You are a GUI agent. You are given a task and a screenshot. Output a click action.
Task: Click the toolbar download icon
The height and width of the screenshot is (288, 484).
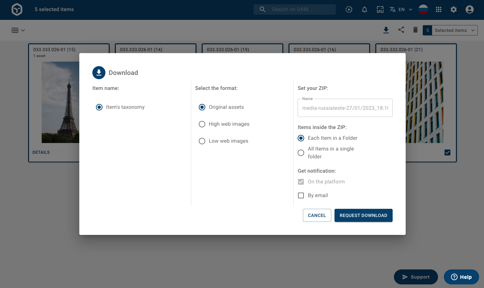386,30
